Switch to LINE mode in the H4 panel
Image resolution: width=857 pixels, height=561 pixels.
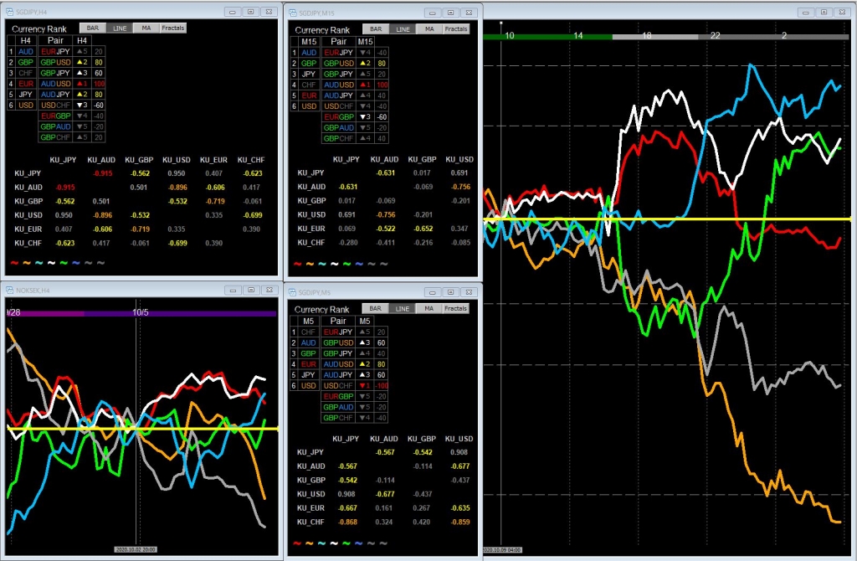coord(121,28)
